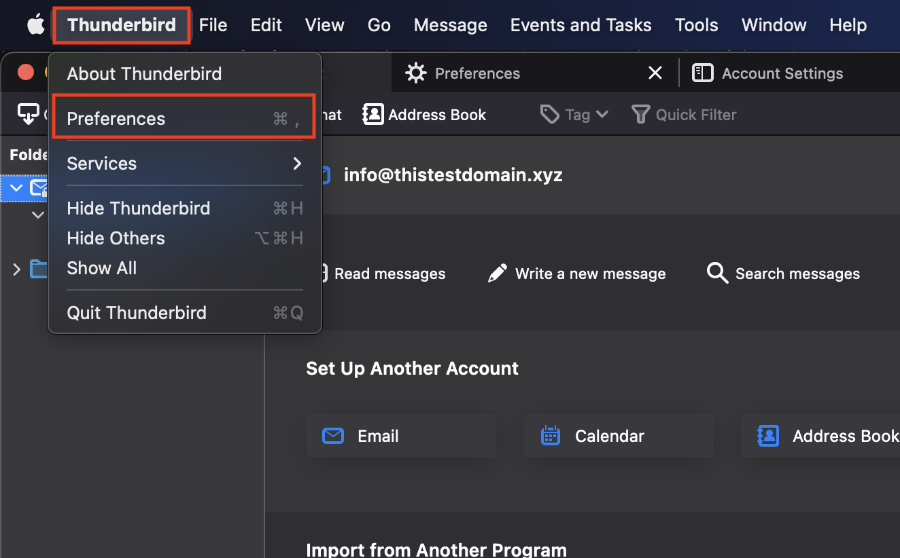This screenshot has height=558, width=900.
Task: Open the Go menu
Action: (379, 26)
